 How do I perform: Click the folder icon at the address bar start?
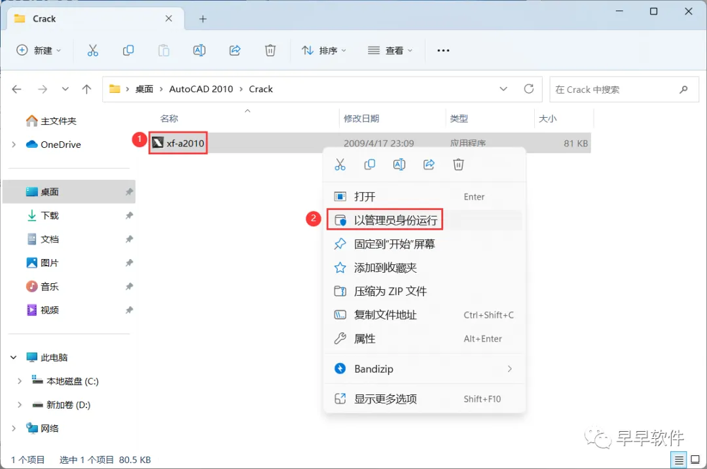(x=115, y=89)
